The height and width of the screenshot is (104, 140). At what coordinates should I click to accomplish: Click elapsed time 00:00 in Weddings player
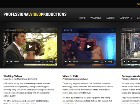pos(17,62)
